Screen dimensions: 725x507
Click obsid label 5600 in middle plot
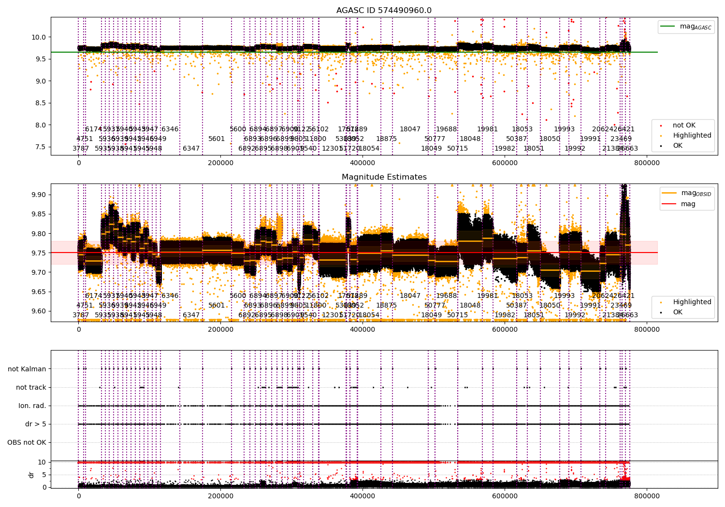238,296
